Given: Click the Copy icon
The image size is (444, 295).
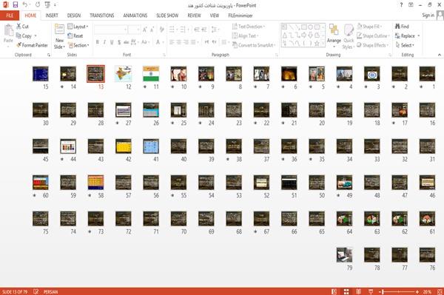Looking at the screenshot, I should coord(18,35).
